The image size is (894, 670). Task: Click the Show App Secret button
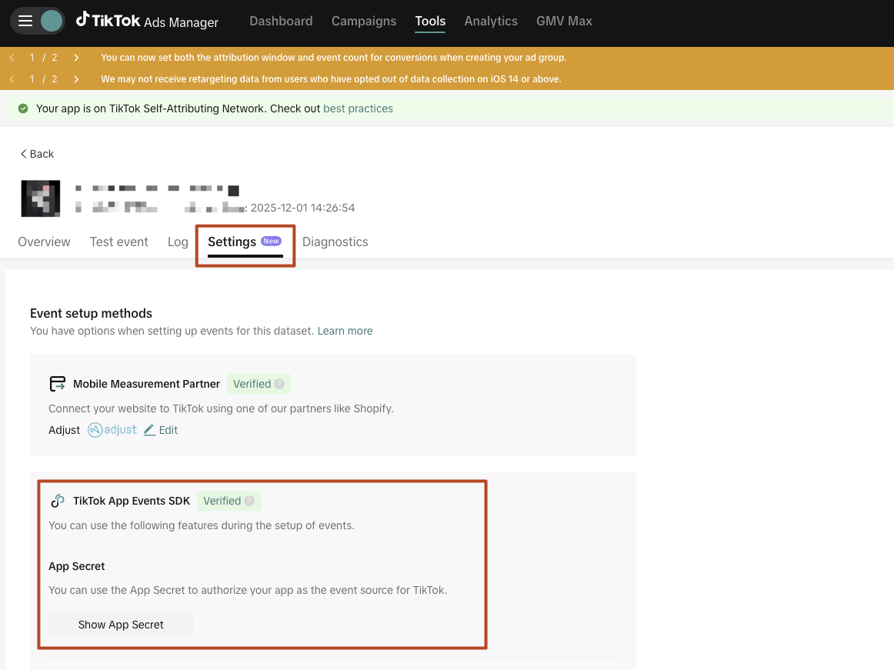(x=121, y=625)
